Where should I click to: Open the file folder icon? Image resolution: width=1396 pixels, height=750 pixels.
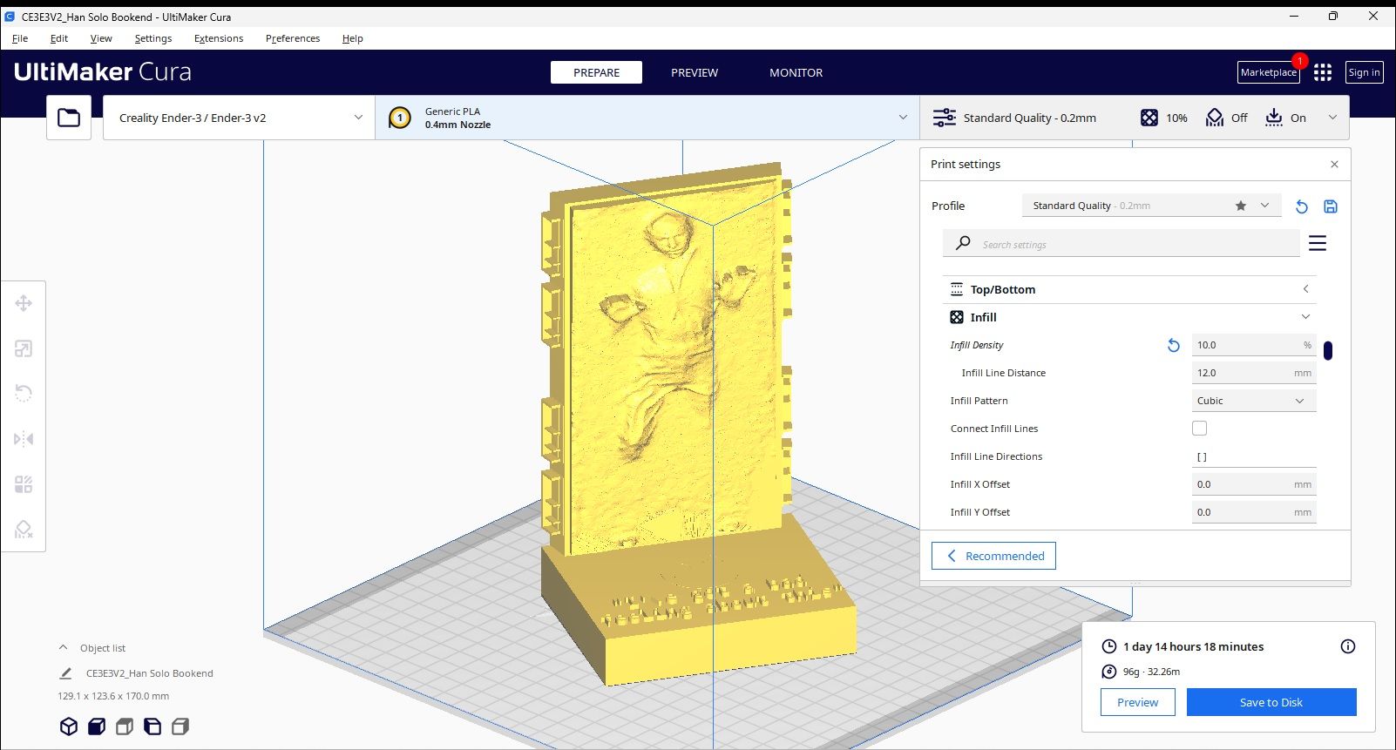coord(69,118)
